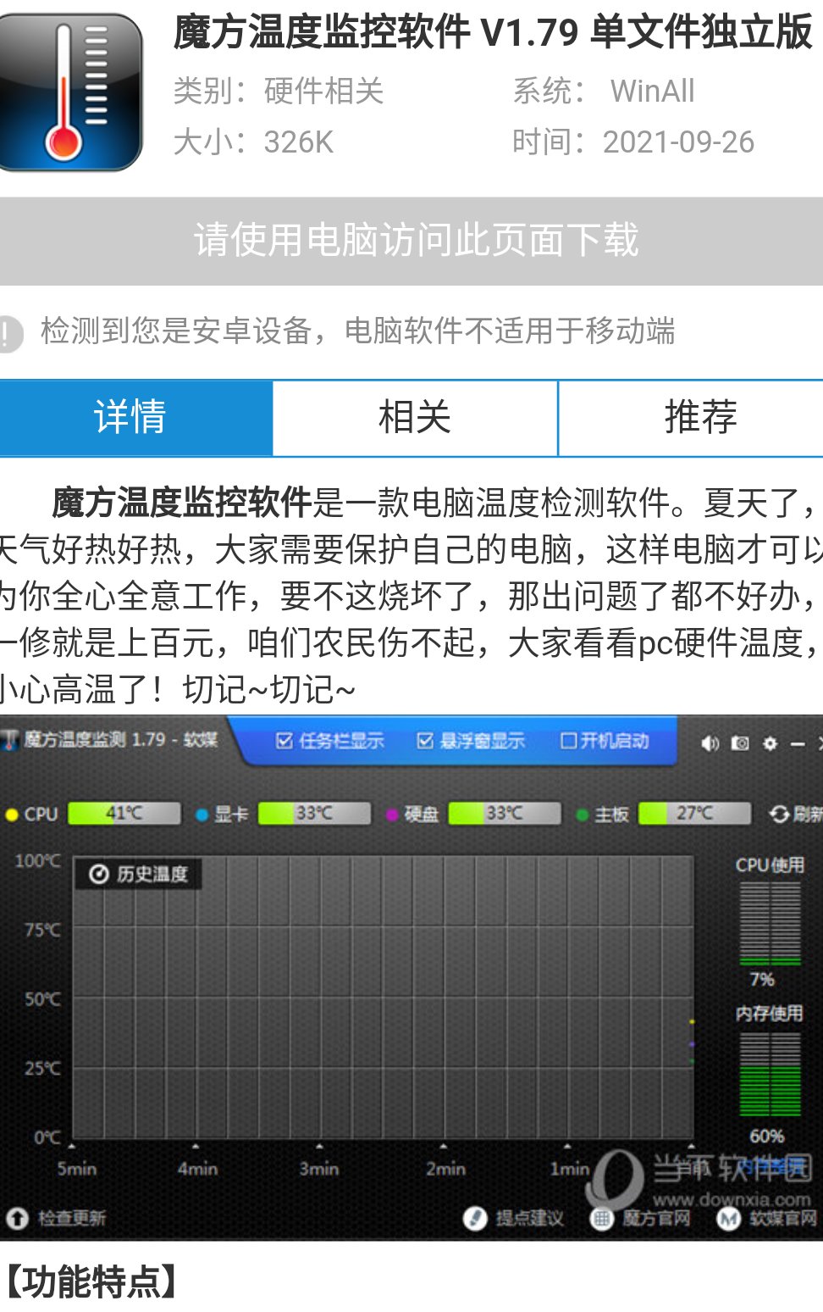Viewport: 823px width, 1312px height.
Task: Click the CPU使用 usage meter
Action: tap(770, 923)
